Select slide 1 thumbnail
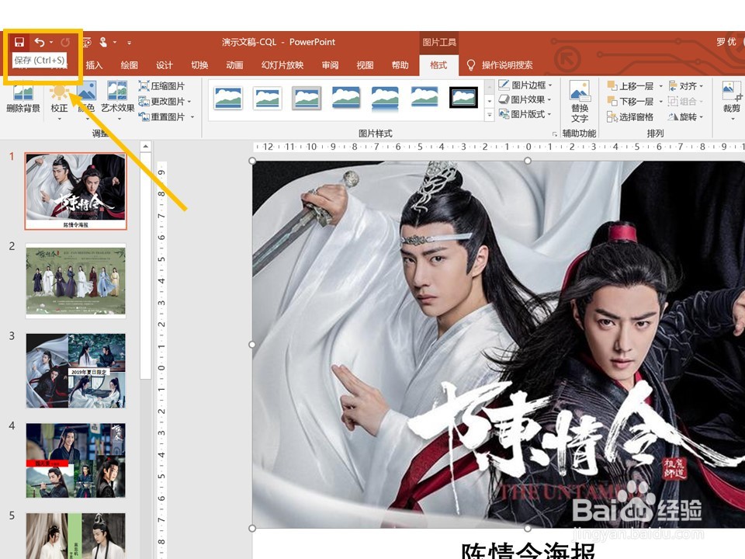 coord(75,191)
